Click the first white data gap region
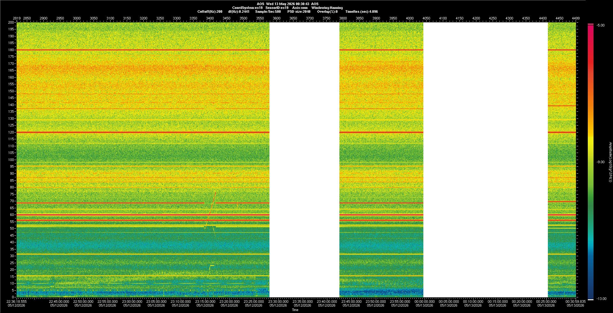The width and height of the screenshot is (613, 313). coord(304,160)
